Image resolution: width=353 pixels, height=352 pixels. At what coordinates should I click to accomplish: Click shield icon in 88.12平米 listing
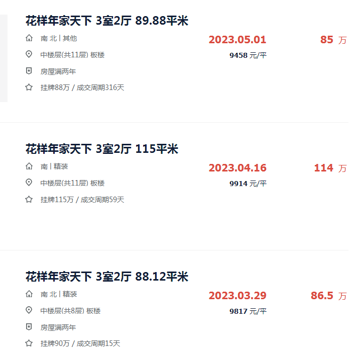coord(29,327)
